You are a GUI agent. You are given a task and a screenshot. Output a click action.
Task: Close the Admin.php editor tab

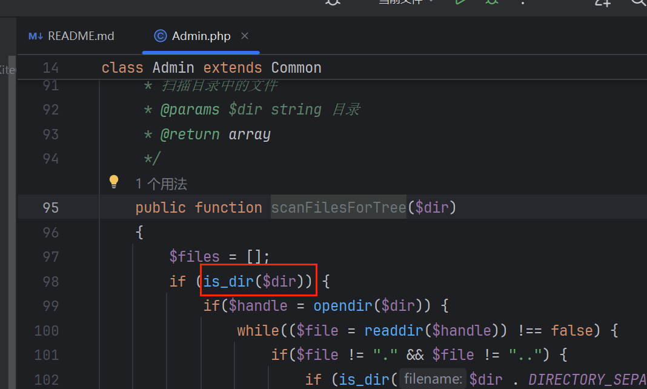[x=245, y=36]
